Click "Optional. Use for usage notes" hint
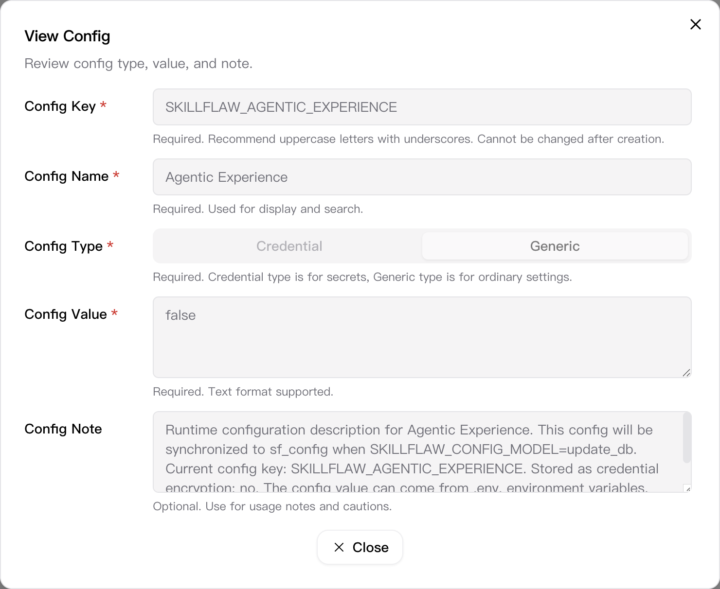The width and height of the screenshot is (720, 589). coord(272,506)
